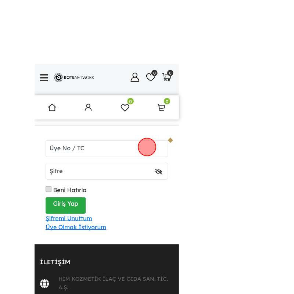Open cart icon with green badge
Viewport: 294px width, 294px height.
coord(163,105)
